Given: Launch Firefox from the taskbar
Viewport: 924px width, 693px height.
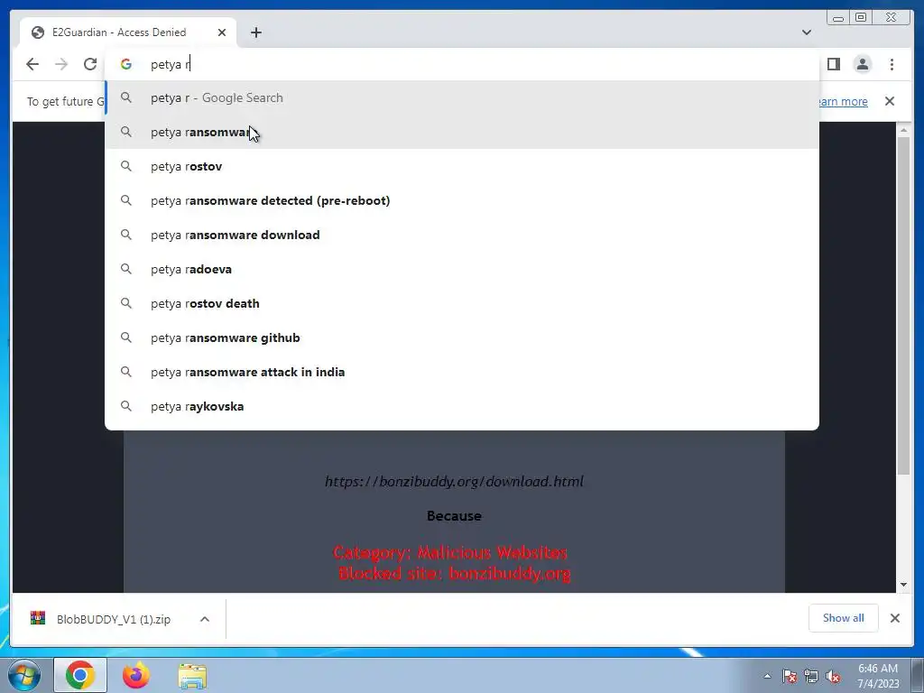Looking at the screenshot, I should [136, 675].
